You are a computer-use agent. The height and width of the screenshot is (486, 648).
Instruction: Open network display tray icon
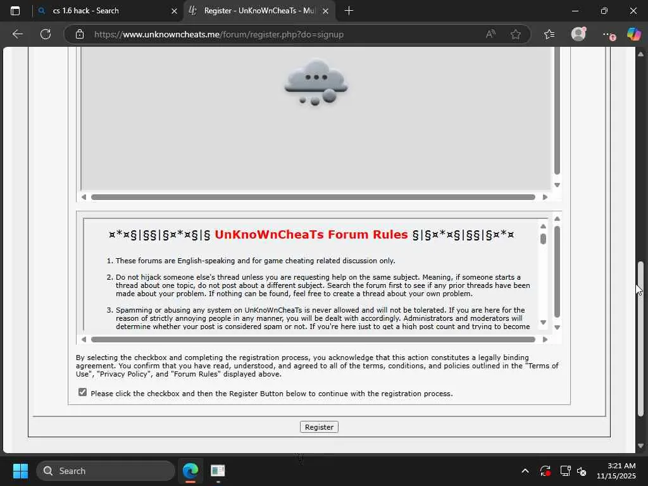pos(565,471)
